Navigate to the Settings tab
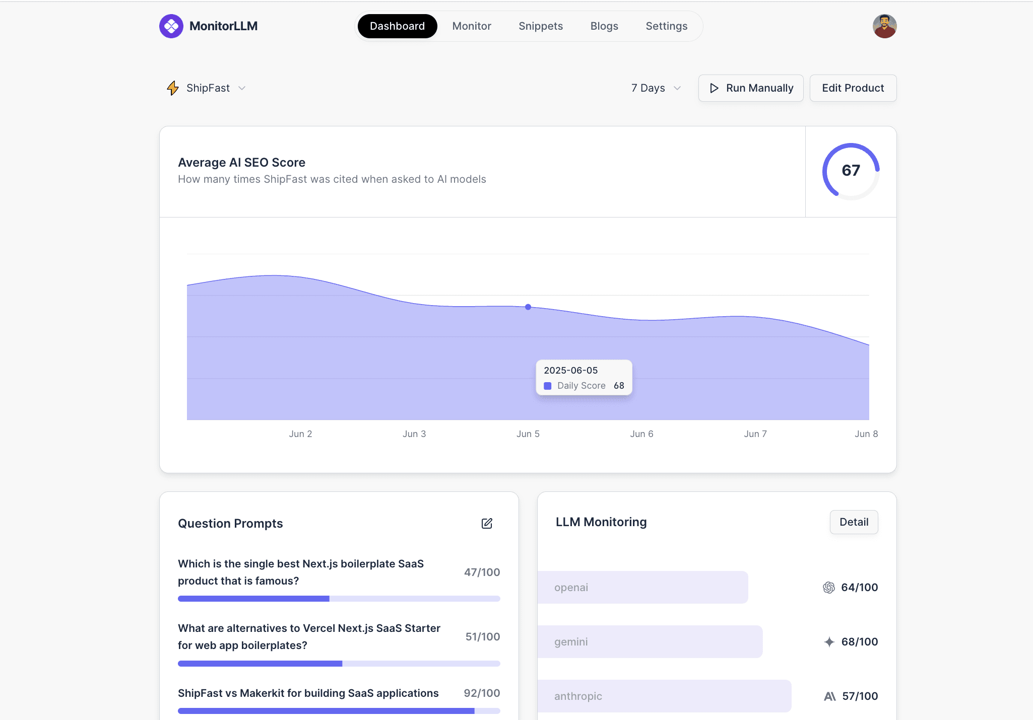 pos(667,26)
